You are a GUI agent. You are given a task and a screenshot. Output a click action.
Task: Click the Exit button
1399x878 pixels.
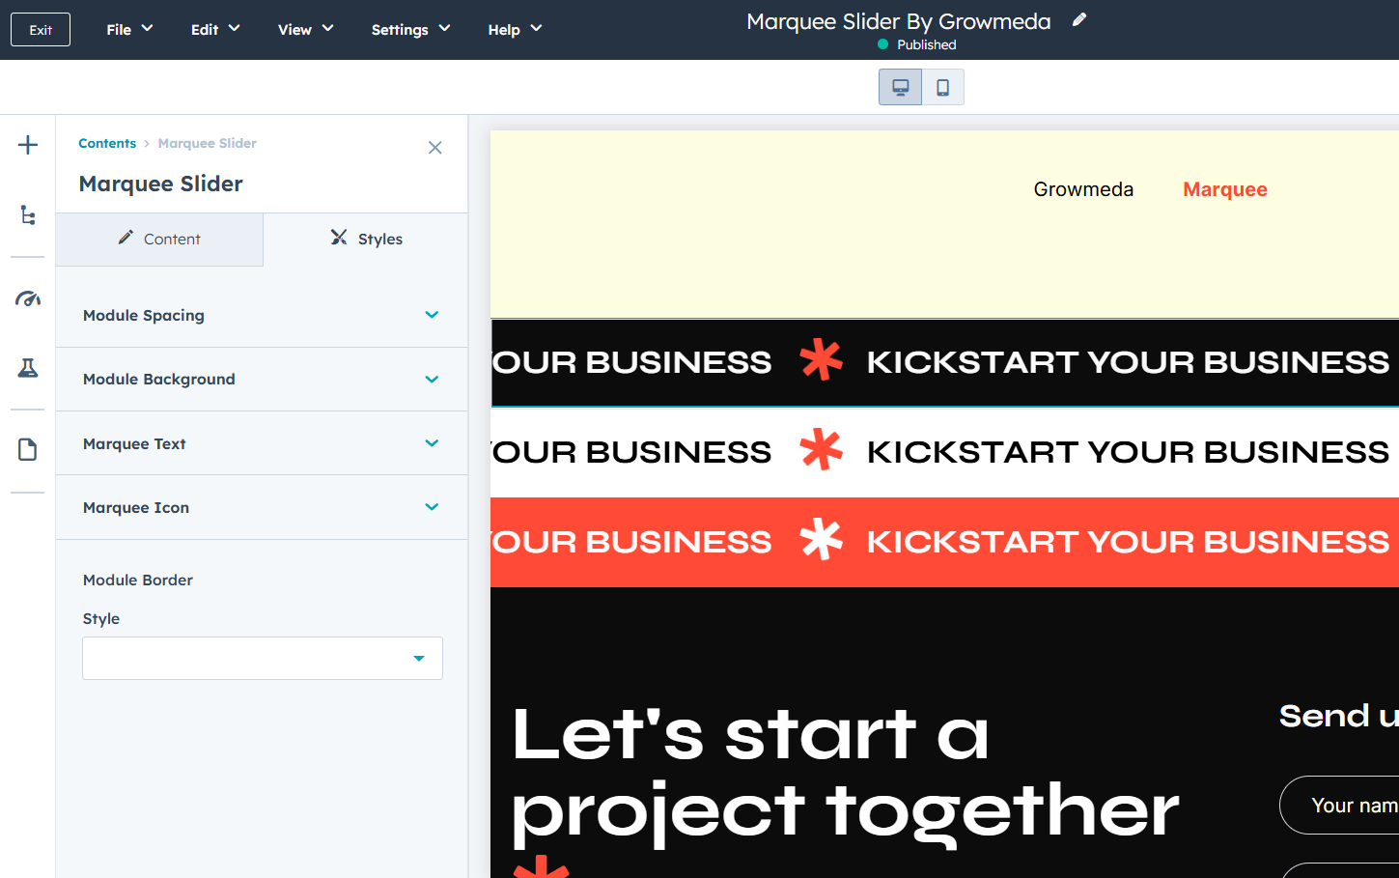[41, 30]
